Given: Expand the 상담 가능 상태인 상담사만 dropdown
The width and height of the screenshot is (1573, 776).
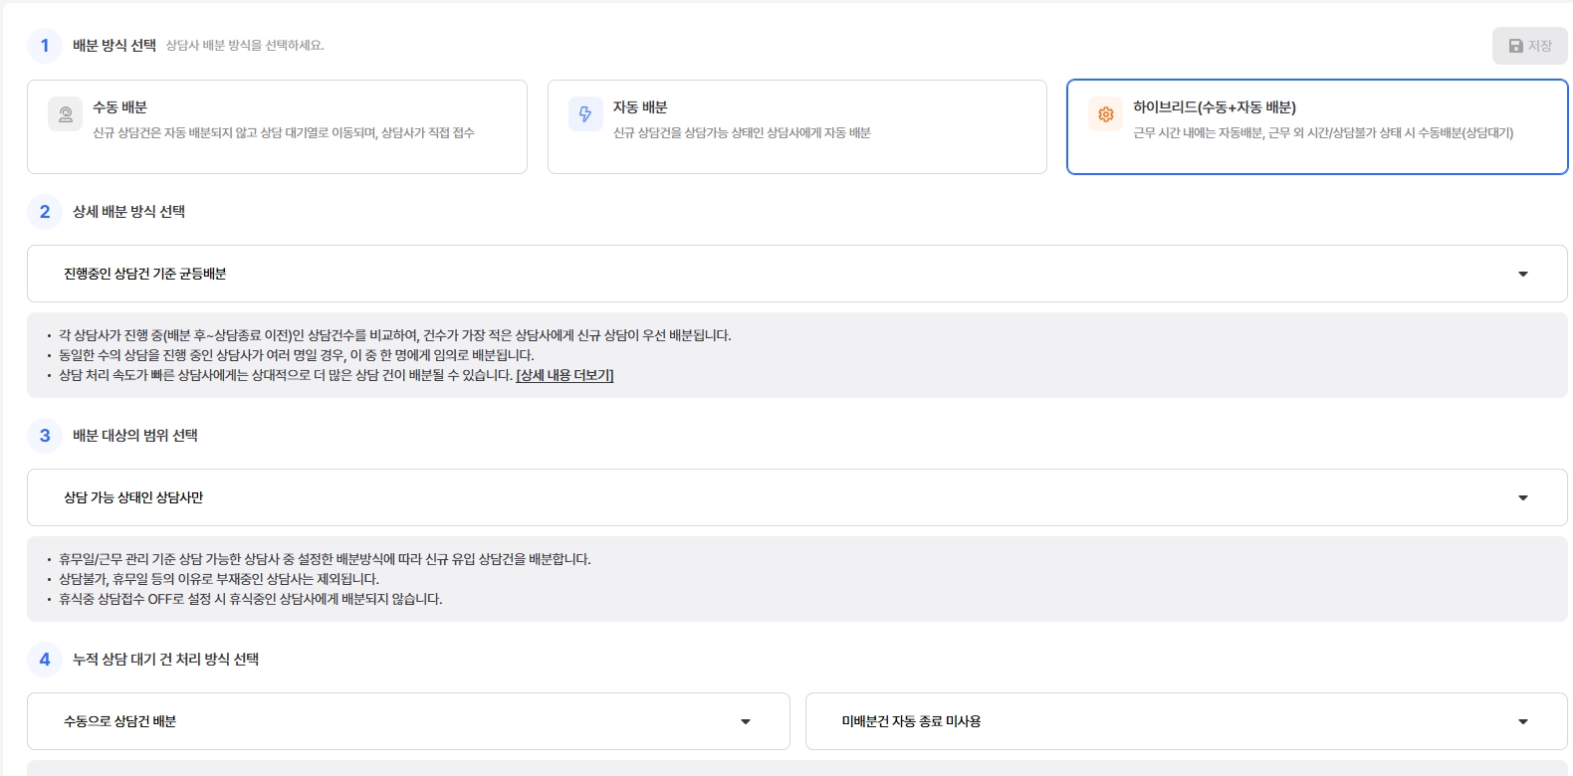Looking at the screenshot, I should [796, 497].
